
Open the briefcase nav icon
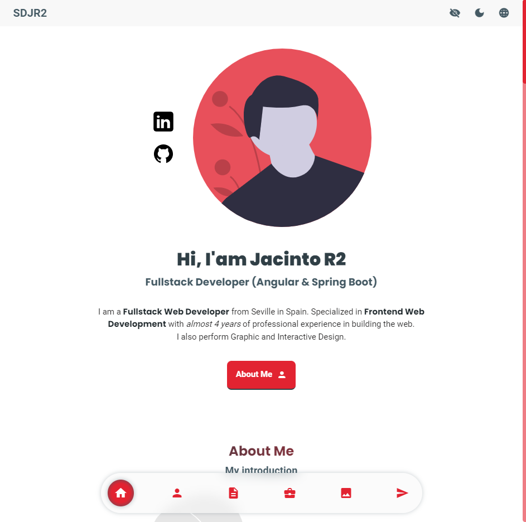coord(289,493)
